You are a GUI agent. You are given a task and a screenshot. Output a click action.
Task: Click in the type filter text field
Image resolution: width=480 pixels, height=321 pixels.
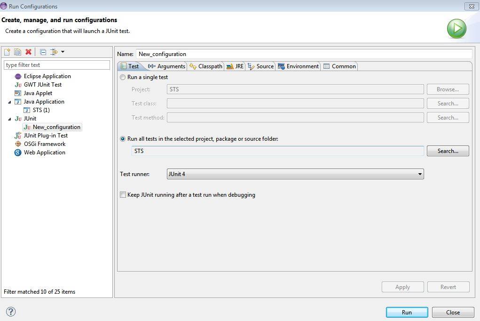tap(56, 65)
